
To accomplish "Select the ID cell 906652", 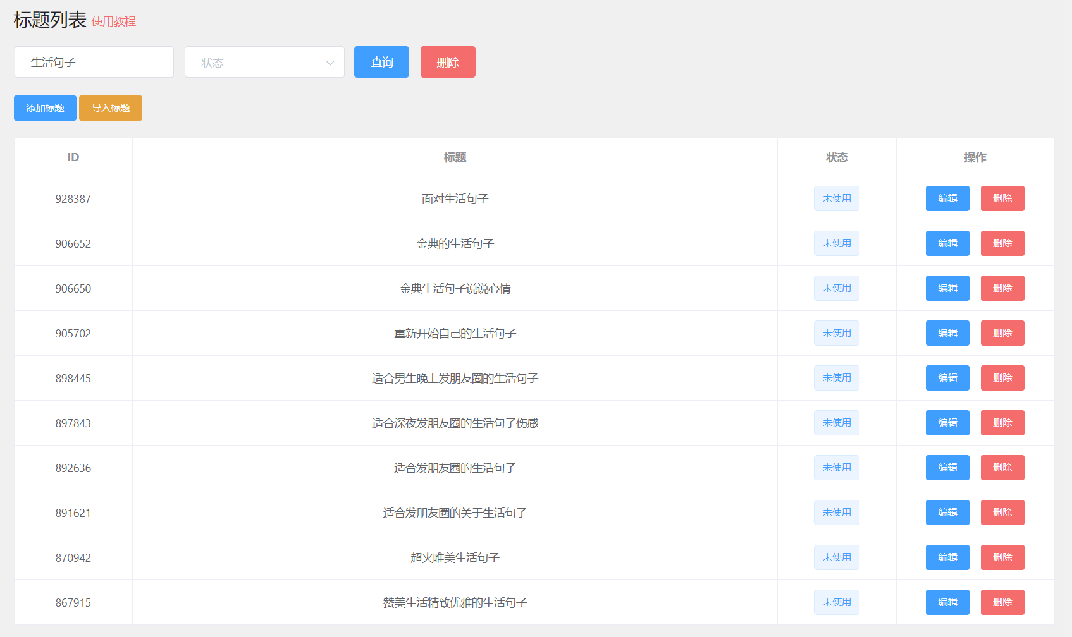I will pos(73,244).
